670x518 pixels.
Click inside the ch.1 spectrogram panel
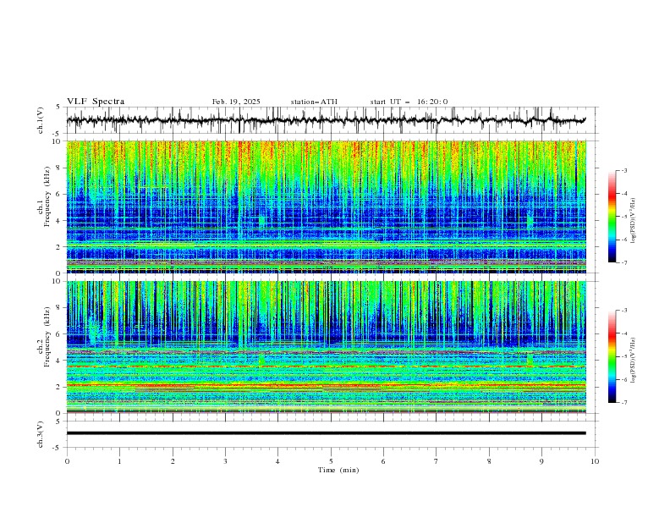click(x=326, y=207)
